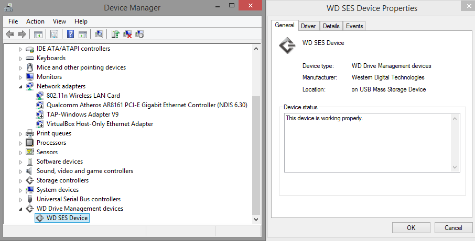This screenshot has height=241, width=475.
Task: Click the Western Digital Technologies manufacturer text
Action: (388, 77)
